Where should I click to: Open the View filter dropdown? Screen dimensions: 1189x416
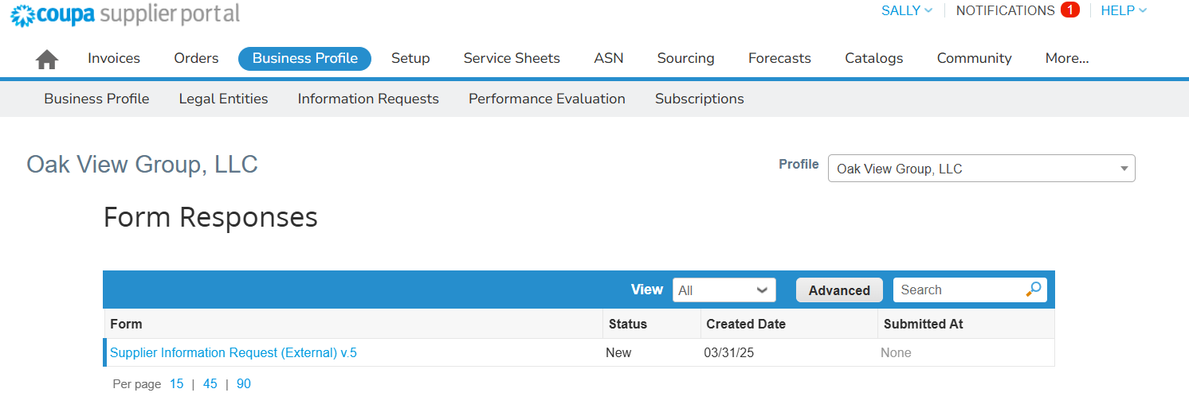[x=724, y=290]
